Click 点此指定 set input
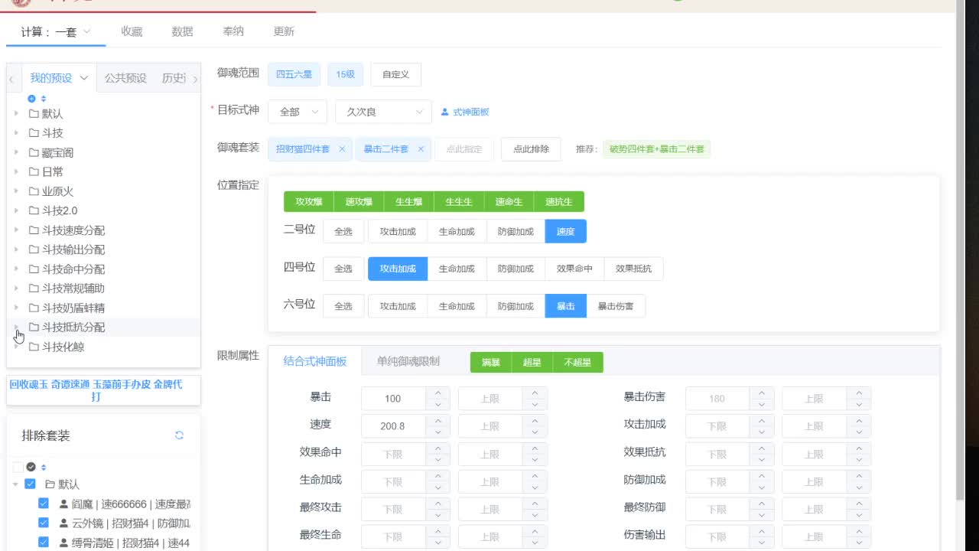 click(x=464, y=149)
